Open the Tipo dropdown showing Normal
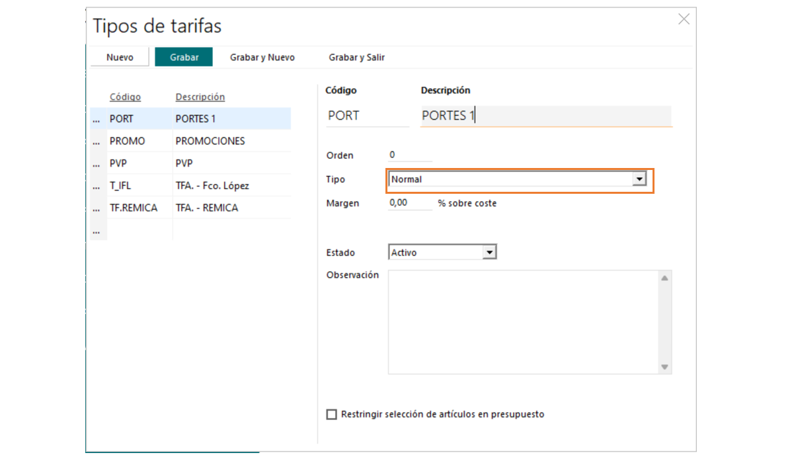Screen dimensions: 794x459 (x=639, y=179)
